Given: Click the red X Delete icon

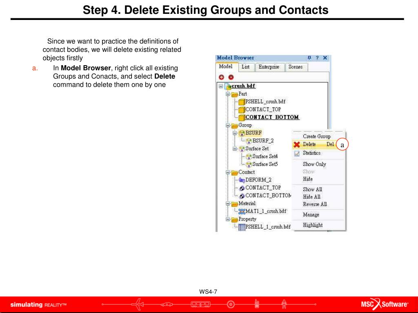Looking at the screenshot, I should click(297, 145).
